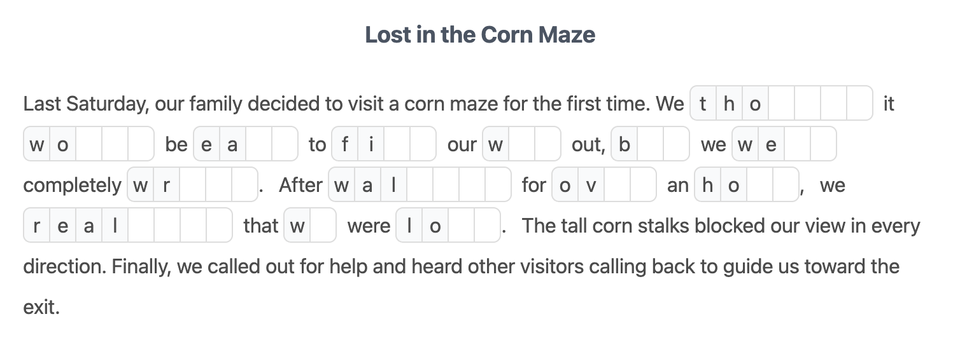Click first empty box after 'real'
The height and width of the screenshot is (347, 960).
[x=141, y=226]
